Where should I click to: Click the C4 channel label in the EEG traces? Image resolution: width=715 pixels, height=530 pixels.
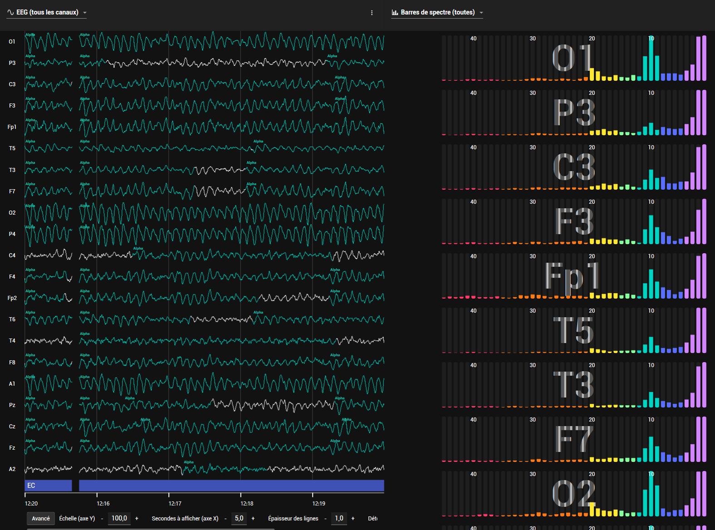pyautogui.click(x=12, y=255)
